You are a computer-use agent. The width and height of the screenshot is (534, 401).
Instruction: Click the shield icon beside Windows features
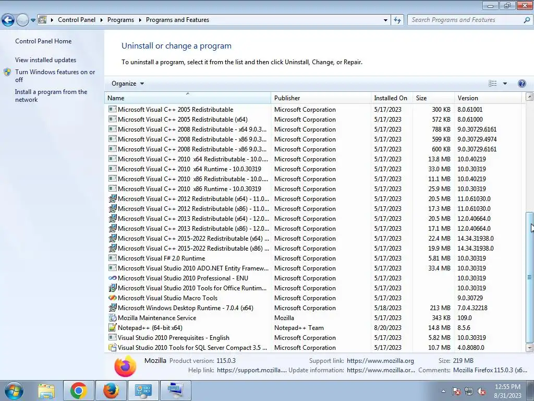(x=7, y=72)
